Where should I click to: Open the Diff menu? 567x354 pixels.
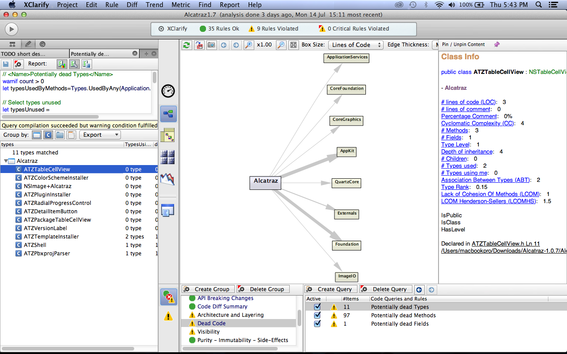tap(132, 5)
